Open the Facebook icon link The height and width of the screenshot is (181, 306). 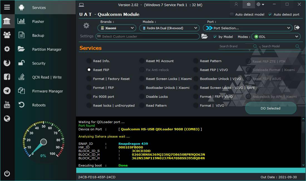click(7, 77)
